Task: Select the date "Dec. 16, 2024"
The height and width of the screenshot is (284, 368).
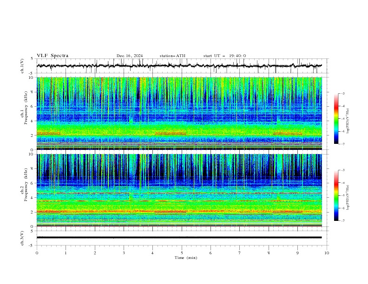Action: pos(130,56)
